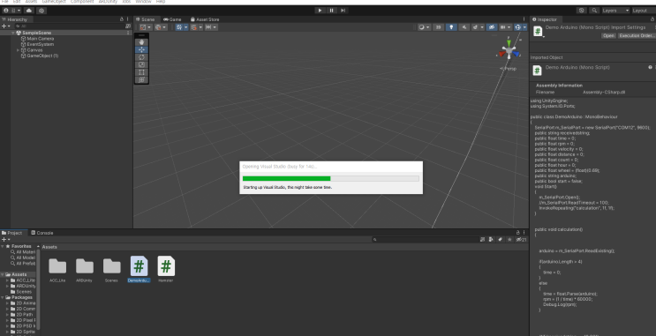Switch to the Console tab

click(41, 233)
